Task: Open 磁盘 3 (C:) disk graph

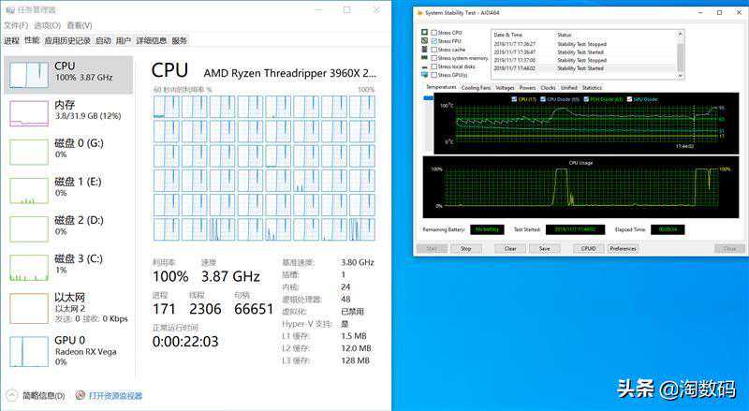Action: click(x=28, y=268)
